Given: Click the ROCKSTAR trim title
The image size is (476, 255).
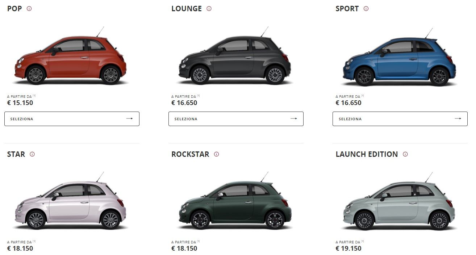Looking at the screenshot, I should click(190, 154).
